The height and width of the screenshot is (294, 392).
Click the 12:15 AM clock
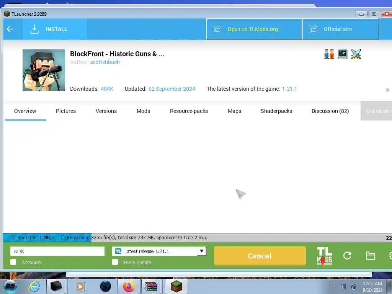tap(372, 284)
